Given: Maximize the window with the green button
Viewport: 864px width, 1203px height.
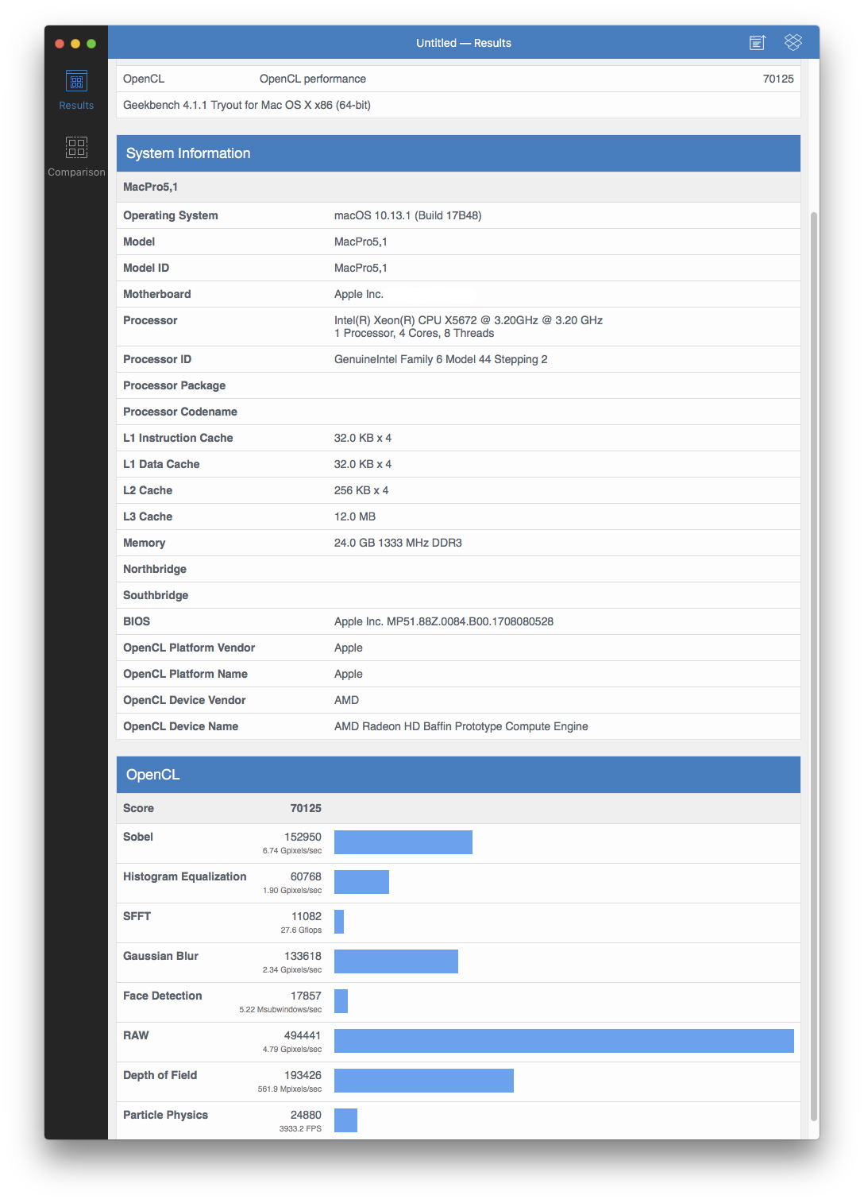Looking at the screenshot, I should (x=91, y=44).
